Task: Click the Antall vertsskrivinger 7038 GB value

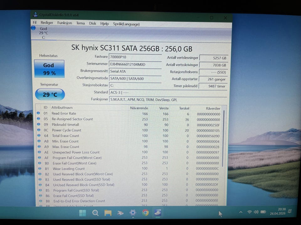Action: (214, 65)
